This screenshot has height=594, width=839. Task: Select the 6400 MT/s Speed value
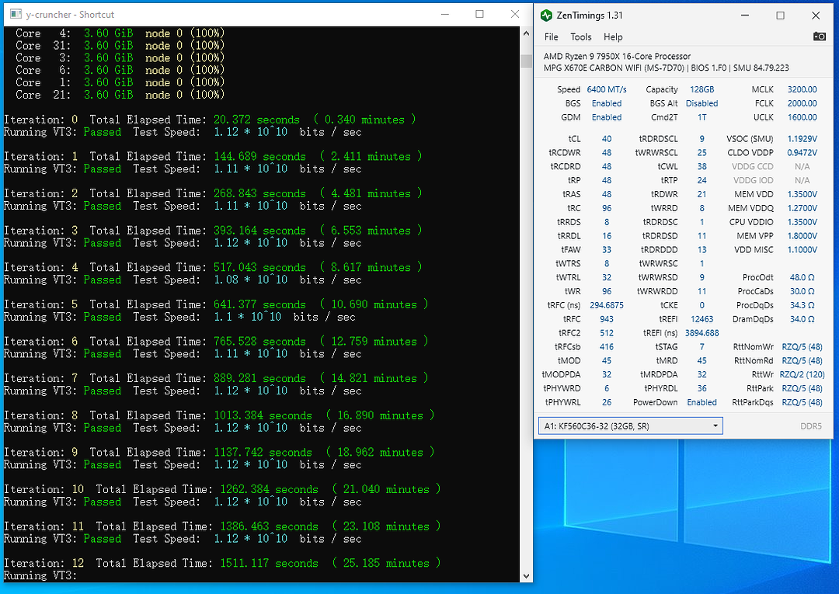606,89
